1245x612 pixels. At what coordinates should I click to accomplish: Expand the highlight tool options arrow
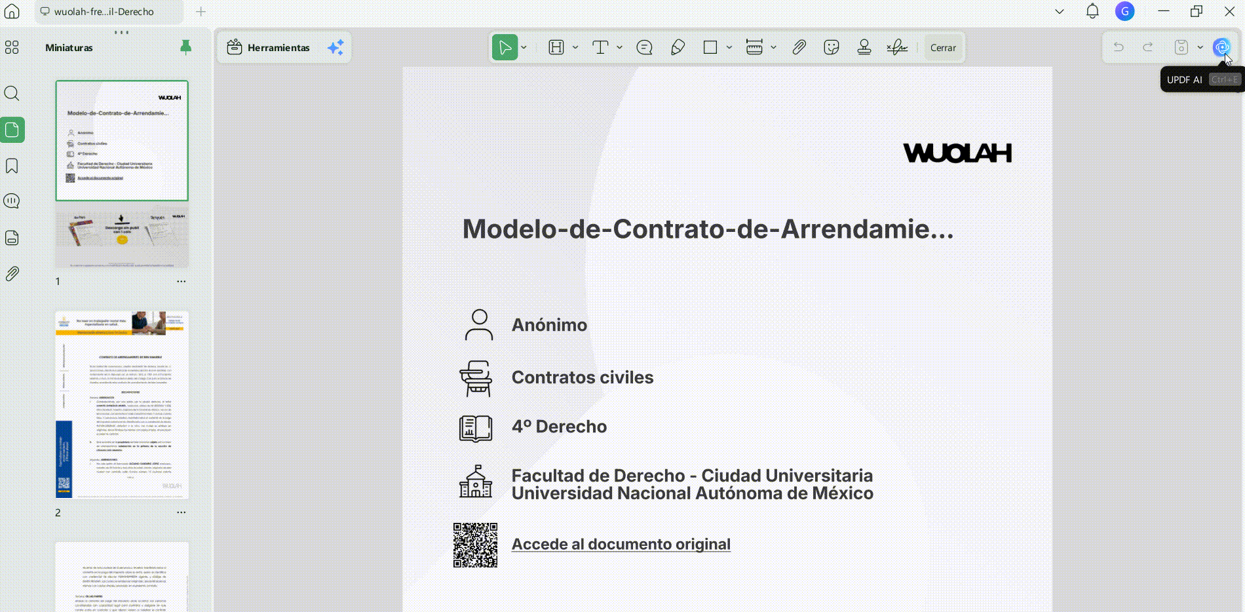click(x=575, y=47)
